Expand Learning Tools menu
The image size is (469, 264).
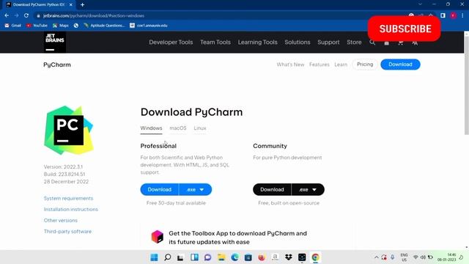click(257, 43)
